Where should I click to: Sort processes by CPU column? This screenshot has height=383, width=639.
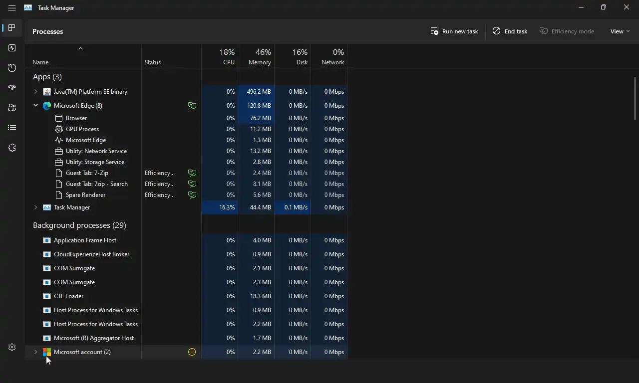pos(220,56)
